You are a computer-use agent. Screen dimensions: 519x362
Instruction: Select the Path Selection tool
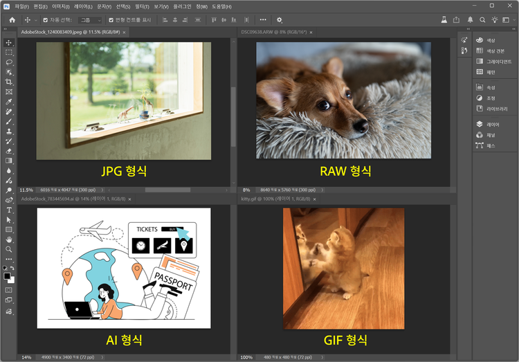[8, 219]
